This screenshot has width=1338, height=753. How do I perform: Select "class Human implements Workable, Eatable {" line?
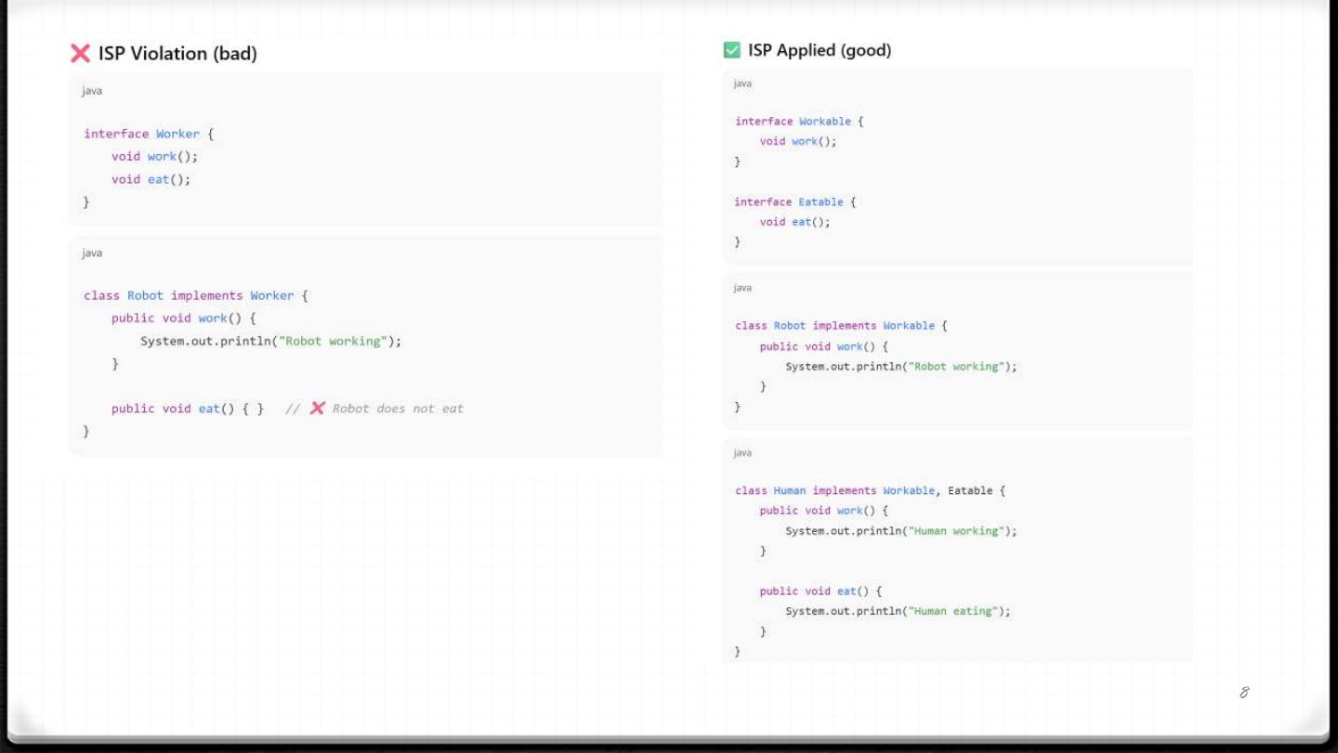[870, 490]
